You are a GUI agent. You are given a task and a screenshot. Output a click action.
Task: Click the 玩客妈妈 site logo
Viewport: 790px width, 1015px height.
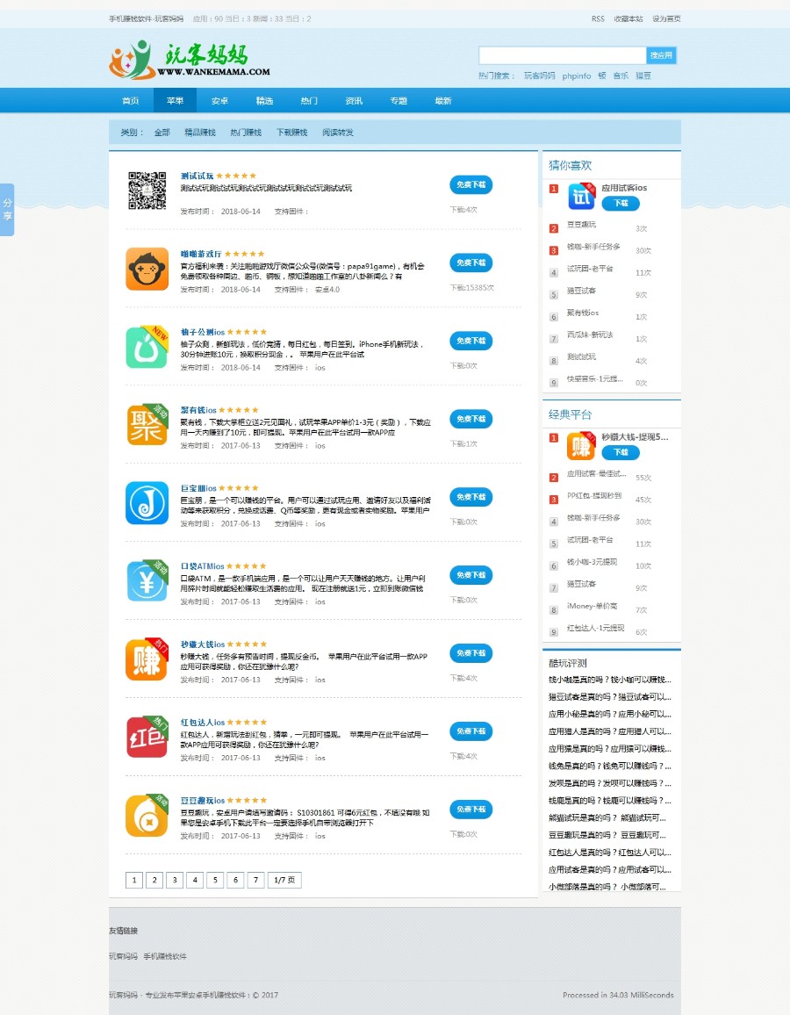click(x=190, y=60)
